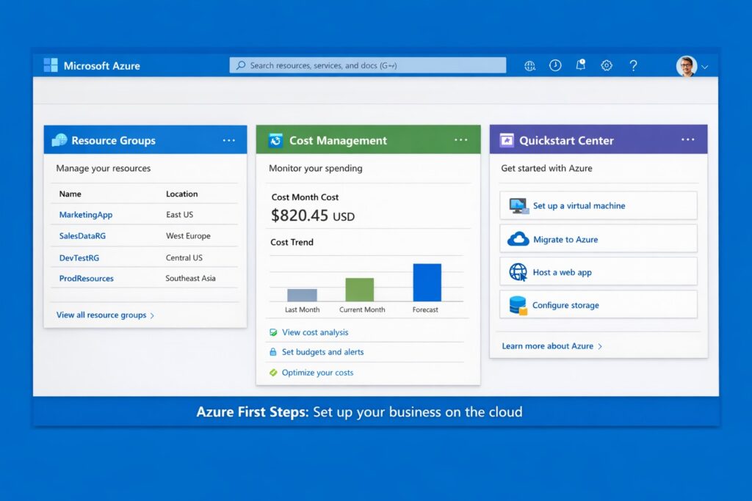Open the Notifications bell icon
The image size is (752, 501).
[x=580, y=65]
